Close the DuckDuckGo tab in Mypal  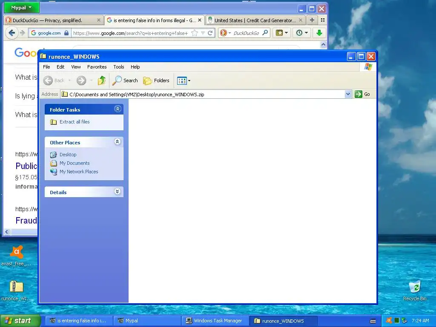[99, 20]
